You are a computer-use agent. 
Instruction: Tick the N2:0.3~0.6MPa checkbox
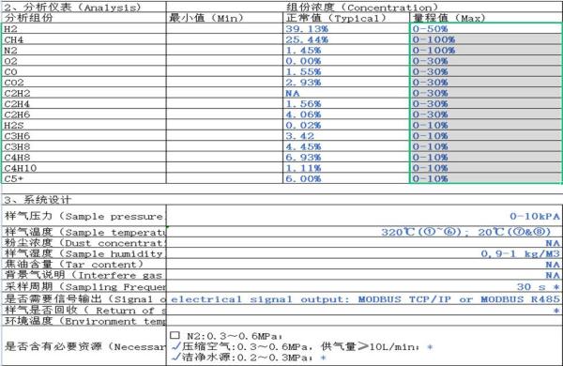[x=175, y=335]
